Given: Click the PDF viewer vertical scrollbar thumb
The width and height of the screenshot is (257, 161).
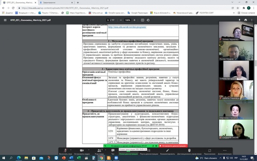Looking at the screenshot, I should [255, 64].
